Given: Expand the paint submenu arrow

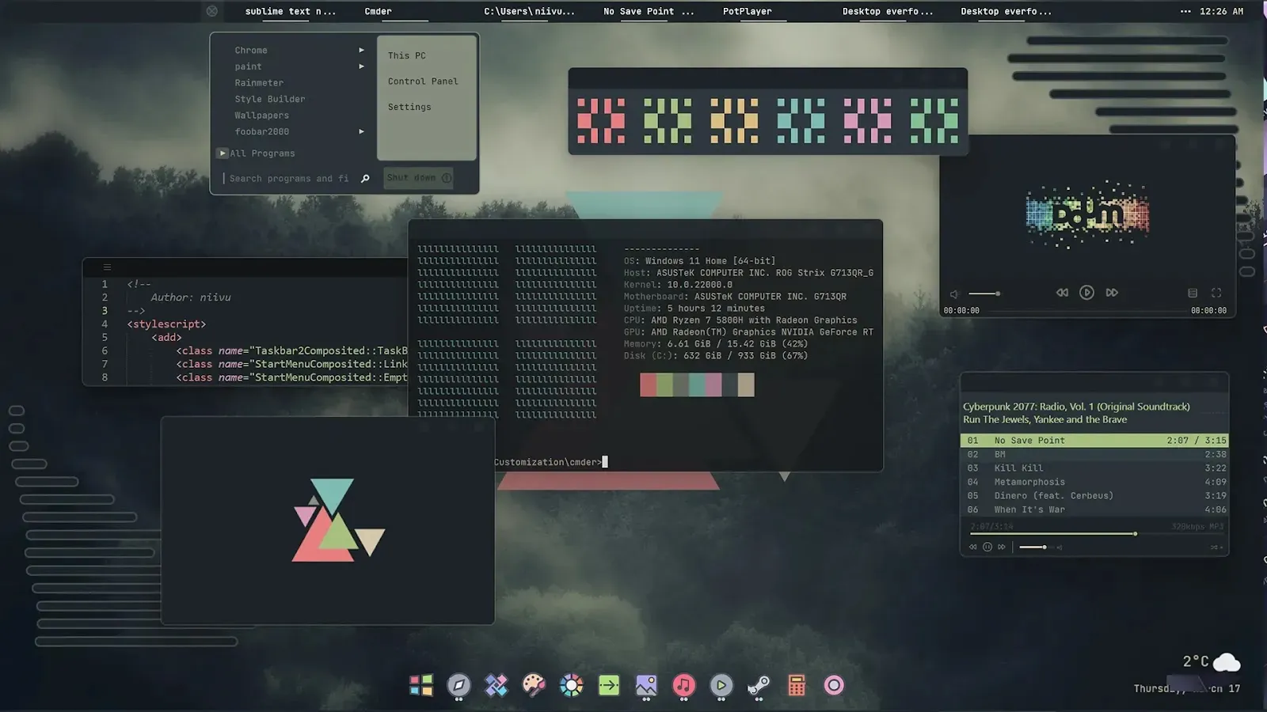Looking at the screenshot, I should coord(361,66).
